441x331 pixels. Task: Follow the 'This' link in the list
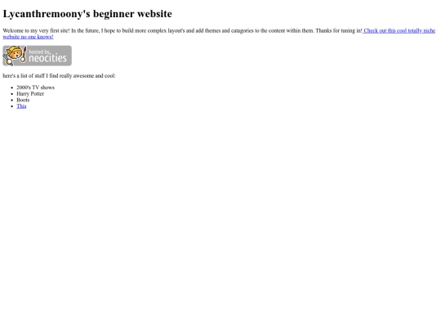click(21, 106)
